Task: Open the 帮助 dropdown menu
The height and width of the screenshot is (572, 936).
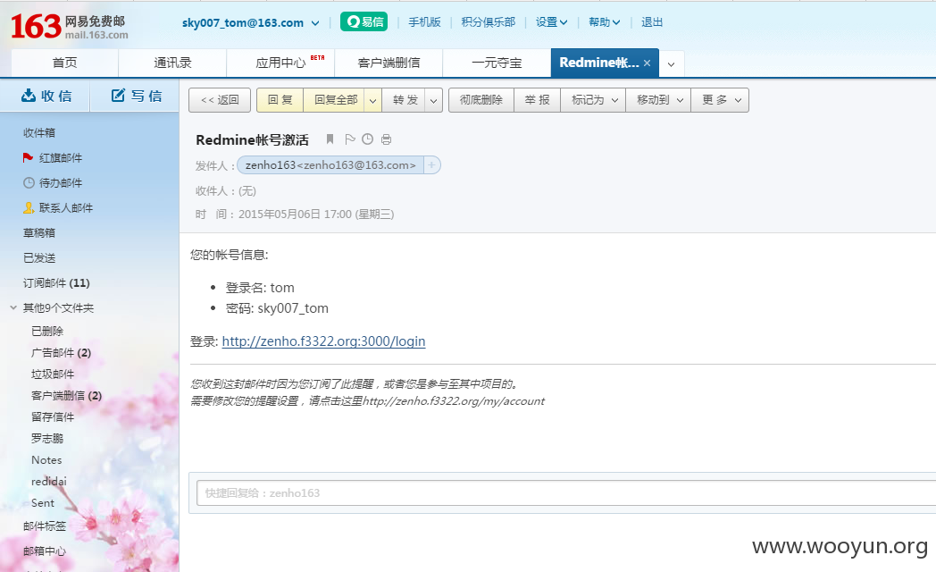Action: click(x=604, y=22)
